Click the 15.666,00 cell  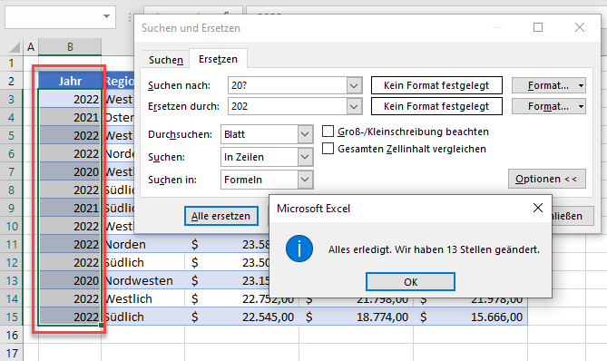click(470, 317)
